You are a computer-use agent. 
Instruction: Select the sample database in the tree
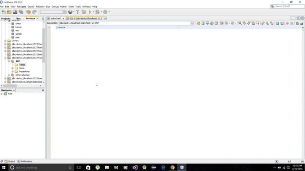(19, 34)
